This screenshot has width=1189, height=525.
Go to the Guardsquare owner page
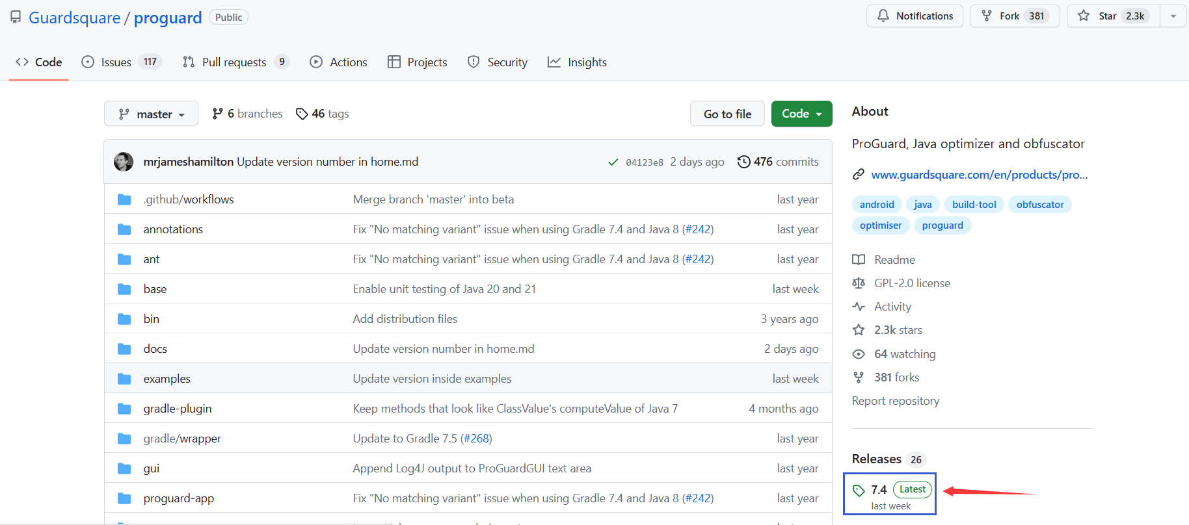pyautogui.click(x=74, y=18)
